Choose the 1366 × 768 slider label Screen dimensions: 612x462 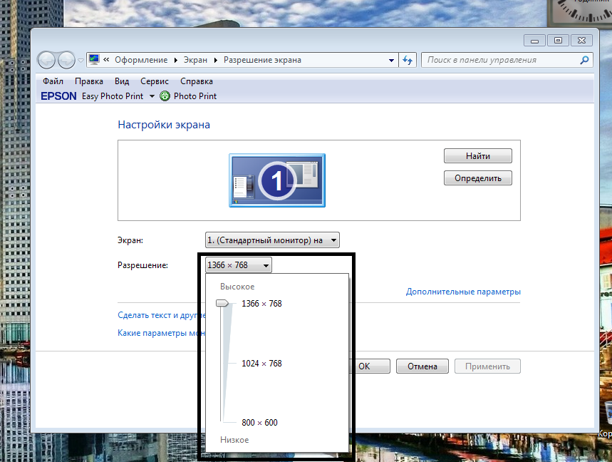[261, 304]
